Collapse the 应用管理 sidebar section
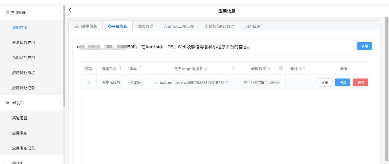This screenshot has height=164, width=389. point(60,12)
